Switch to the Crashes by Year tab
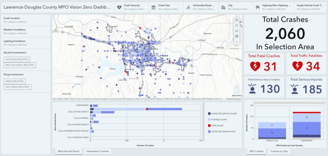Viewport: 328px width, 156px height. [279, 151]
